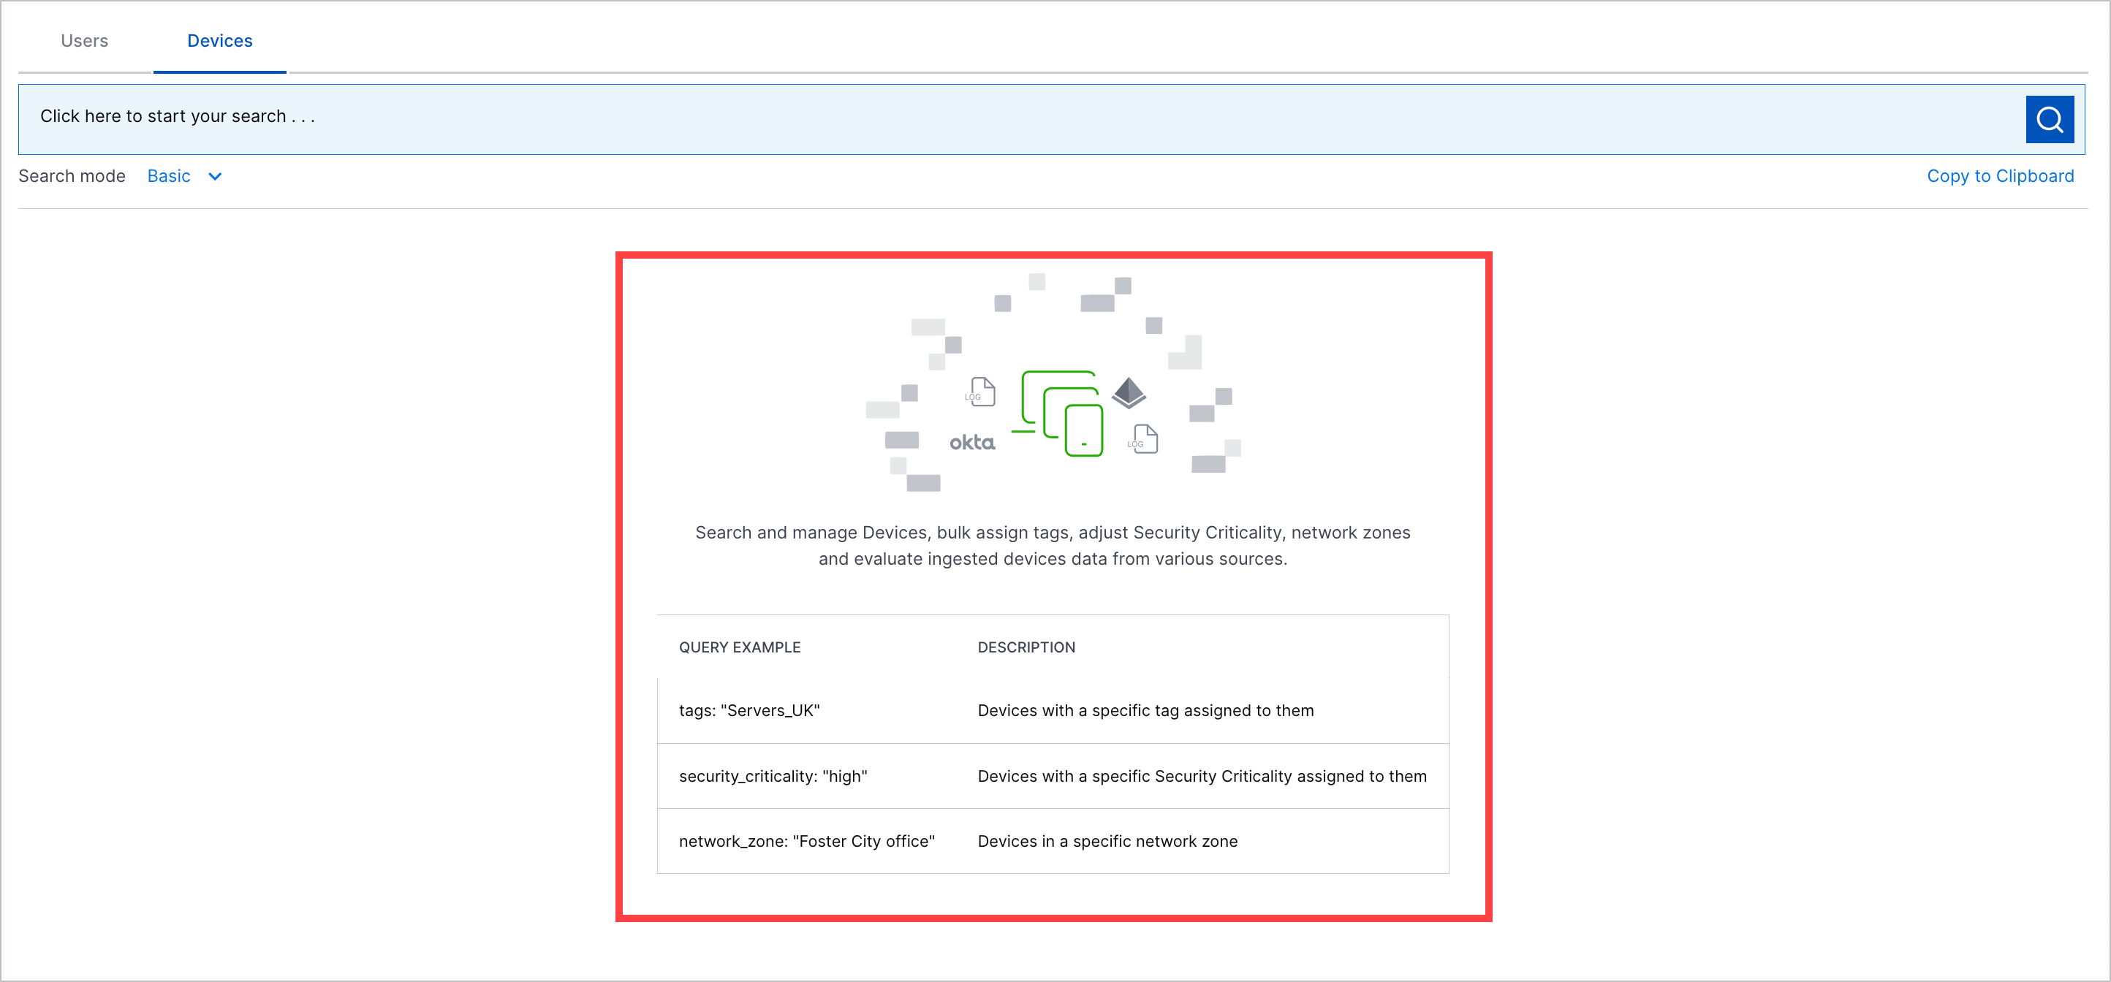
Task: Click the lower-right LOG file icon
Action: click(1143, 439)
